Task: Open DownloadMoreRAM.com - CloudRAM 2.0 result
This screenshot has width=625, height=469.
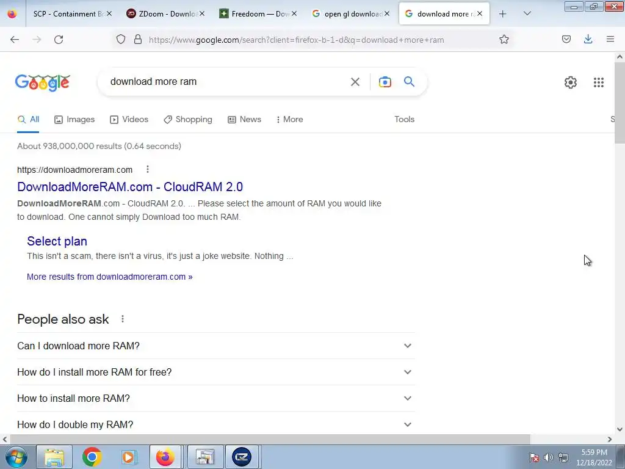Action: click(130, 187)
